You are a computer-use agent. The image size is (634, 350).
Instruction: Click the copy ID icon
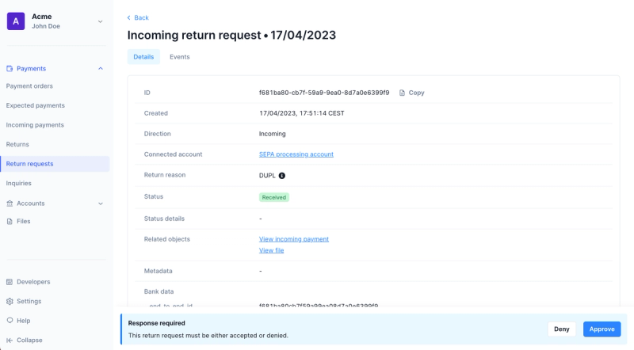[x=402, y=93]
